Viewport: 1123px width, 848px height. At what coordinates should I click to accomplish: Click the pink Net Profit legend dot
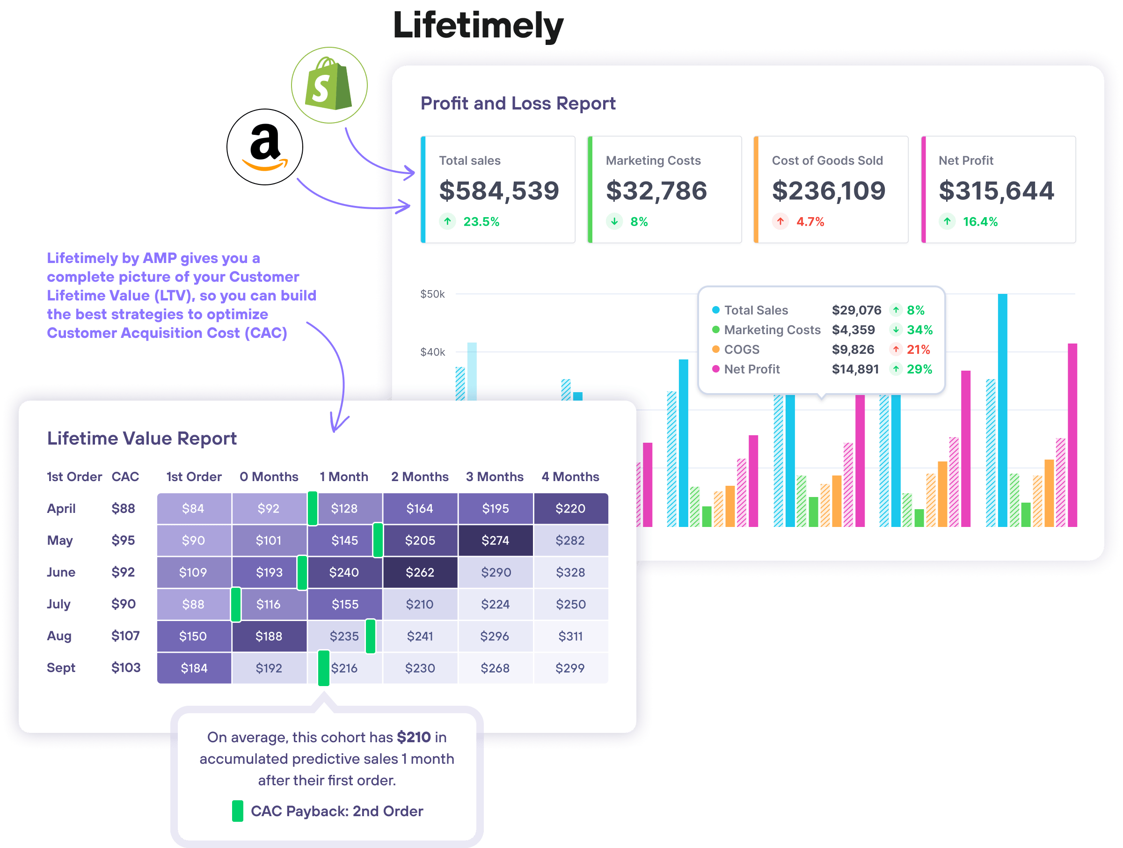(716, 369)
